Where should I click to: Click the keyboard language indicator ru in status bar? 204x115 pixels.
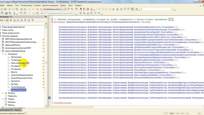(x=183, y=113)
